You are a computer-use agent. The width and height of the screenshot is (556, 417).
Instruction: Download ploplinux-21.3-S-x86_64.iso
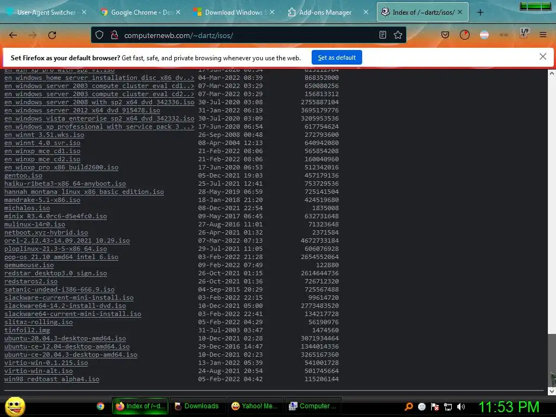56,249
